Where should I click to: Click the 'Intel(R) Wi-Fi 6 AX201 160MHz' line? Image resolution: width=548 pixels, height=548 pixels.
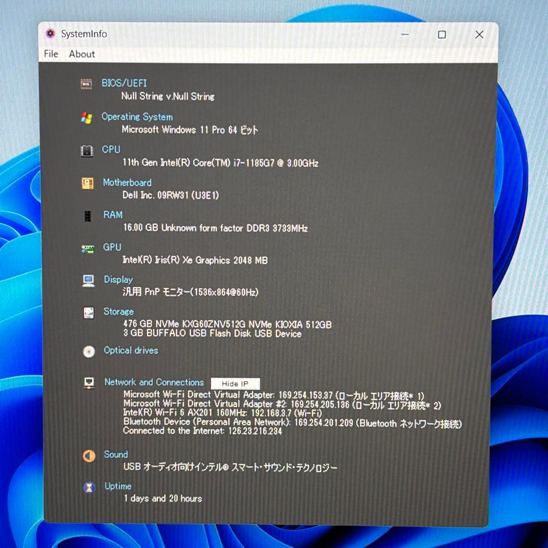[223, 413]
